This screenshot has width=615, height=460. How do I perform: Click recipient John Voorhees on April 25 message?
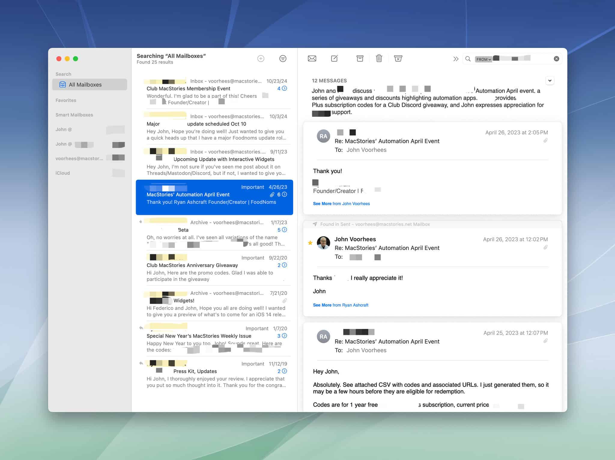pos(366,350)
